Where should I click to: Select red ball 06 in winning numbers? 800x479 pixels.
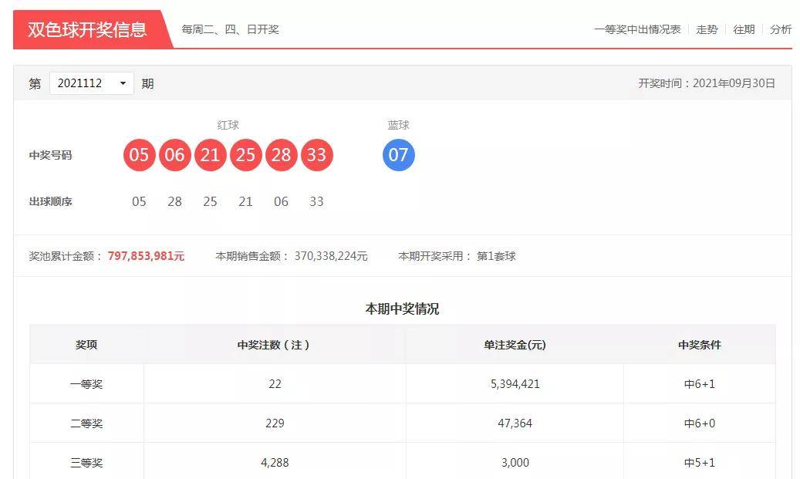click(175, 154)
